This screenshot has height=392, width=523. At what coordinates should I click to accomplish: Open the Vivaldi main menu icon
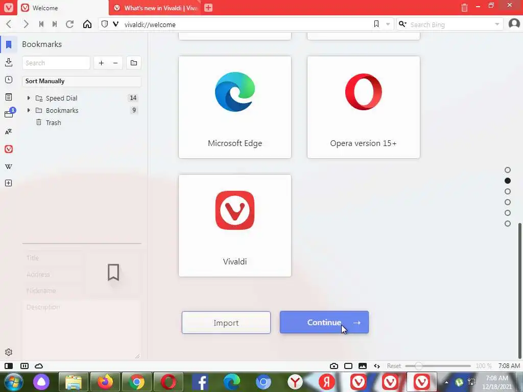tap(8, 7)
